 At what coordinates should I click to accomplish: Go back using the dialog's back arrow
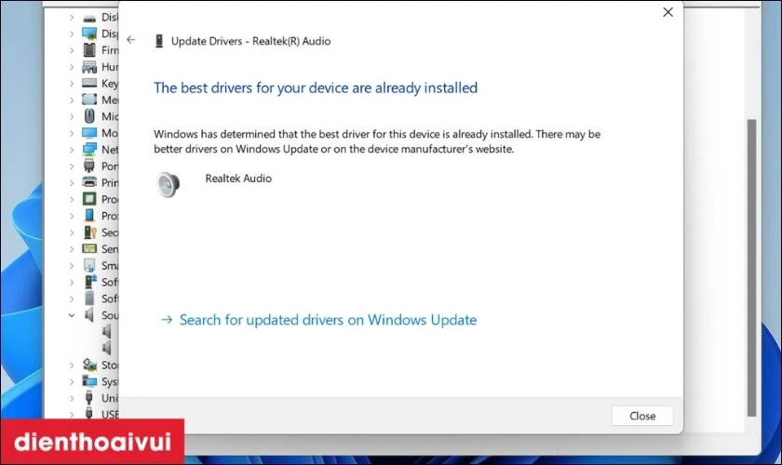point(130,40)
